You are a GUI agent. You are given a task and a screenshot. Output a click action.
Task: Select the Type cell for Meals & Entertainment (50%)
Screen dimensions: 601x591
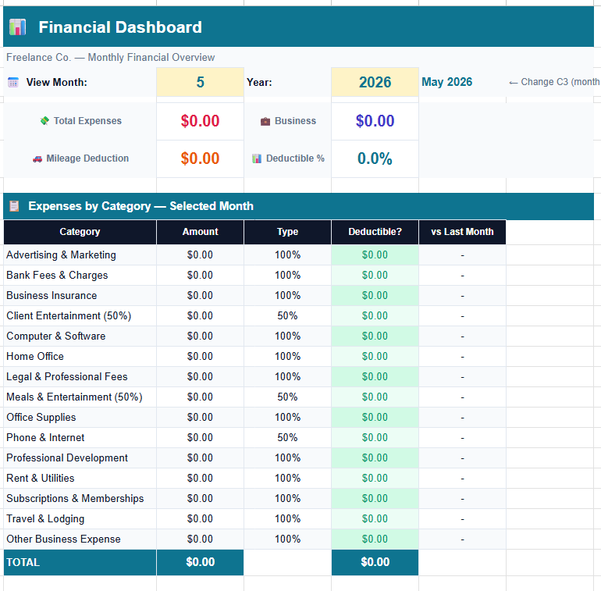[287, 397]
